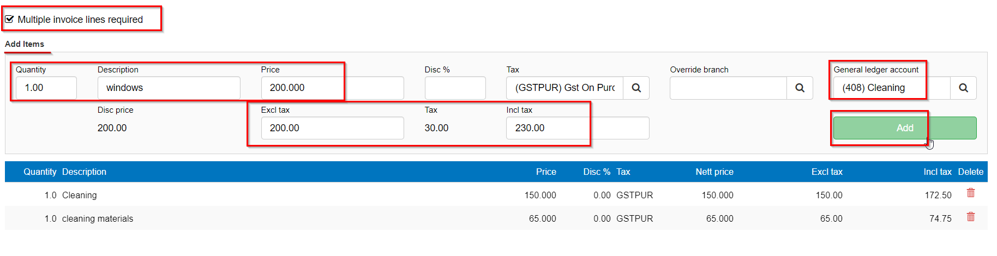Click the Price input field
The height and width of the screenshot is (256, 997).
[x=333, y=88]
